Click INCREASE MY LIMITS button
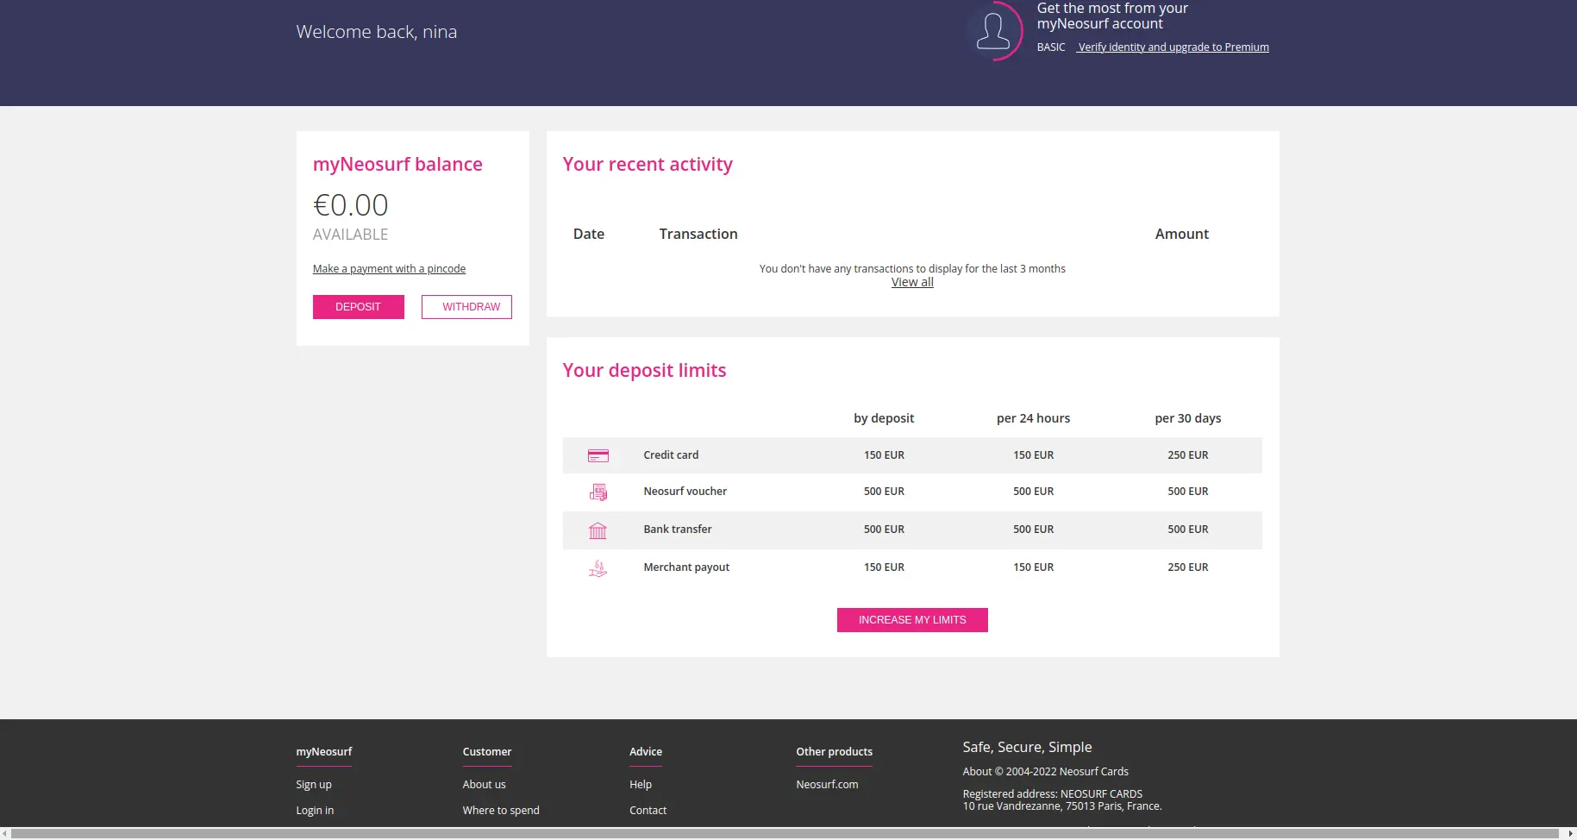The height and width of the screenshot is (840, 1577). (912, 620)
